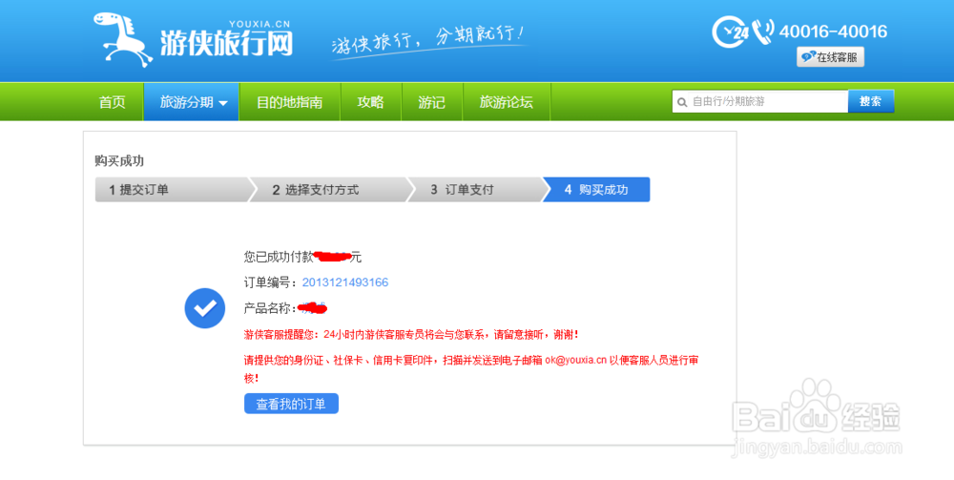
Task: Expand the 旅游分期 dropdown menu
Action: [192, 102]
